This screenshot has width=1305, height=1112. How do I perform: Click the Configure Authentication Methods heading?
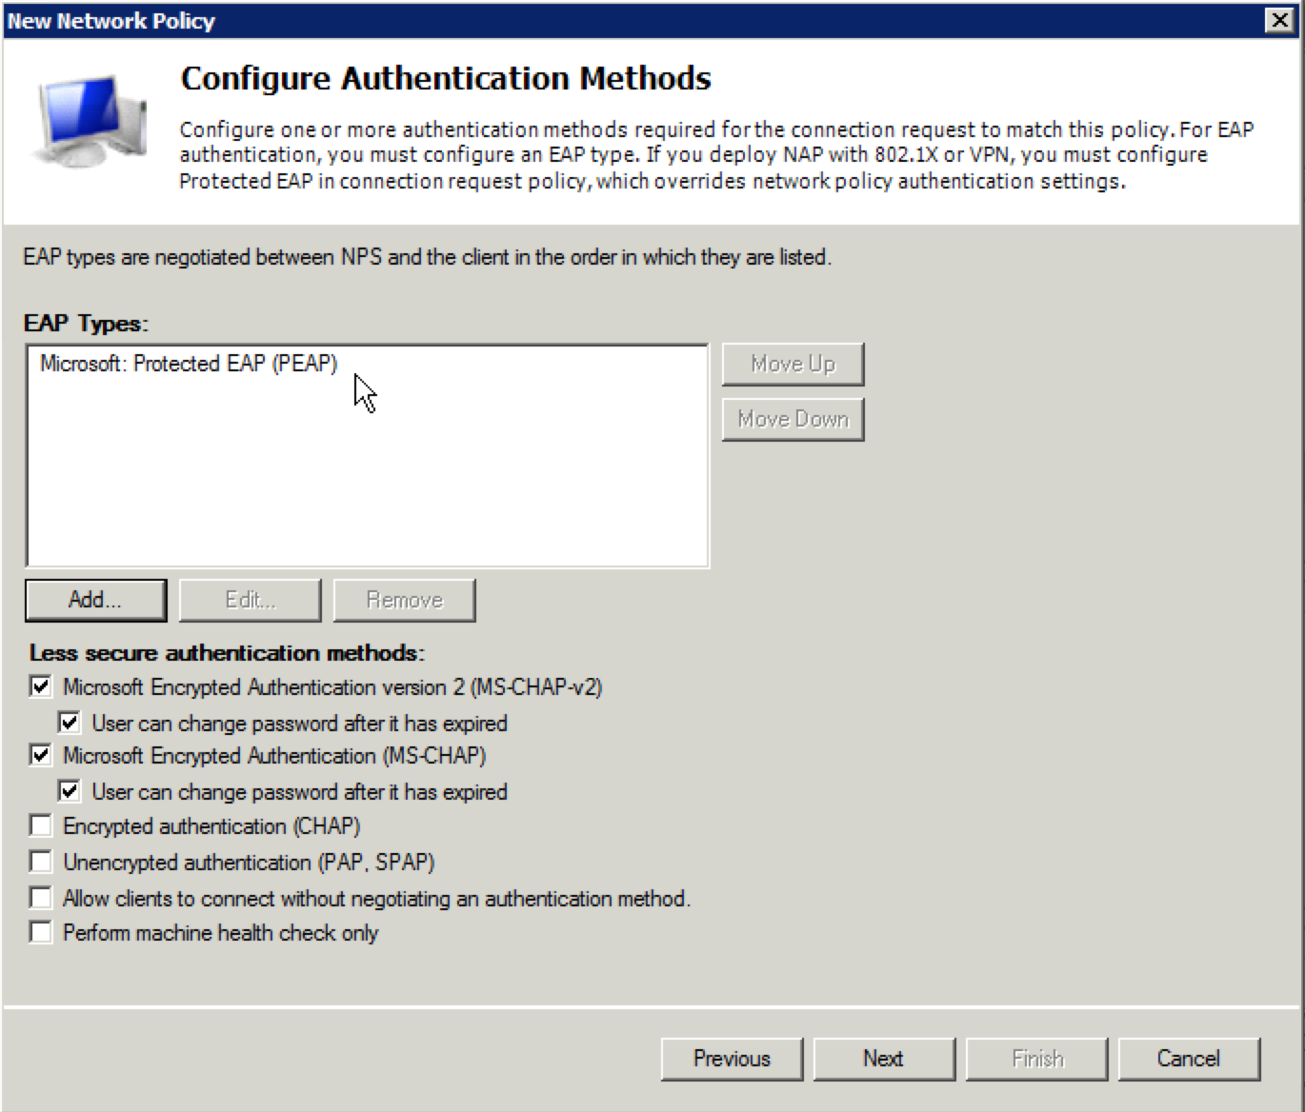click(446, 78)
